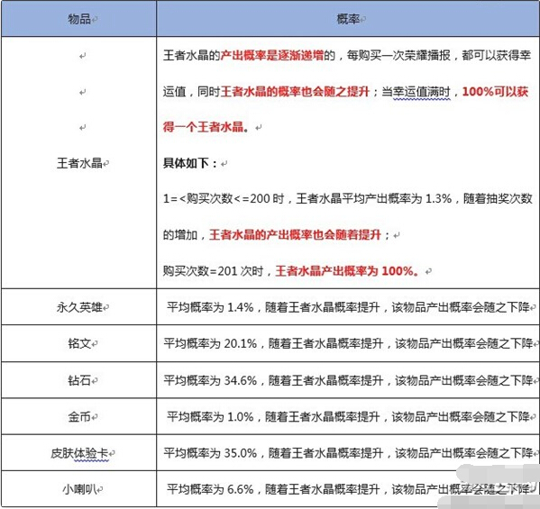540x509 pixels.
Task: Select the 铭文 item cell
Action: (x=78, y=343)
